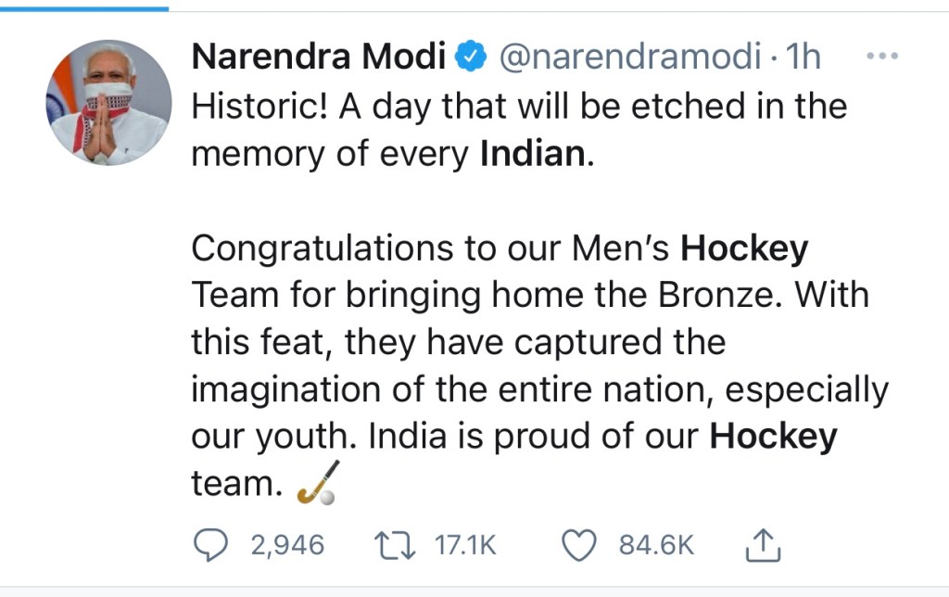Click the 1h timestamp

[803, 57]
